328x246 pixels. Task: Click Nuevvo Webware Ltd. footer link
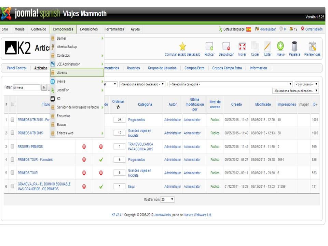(x=197, y=215)
